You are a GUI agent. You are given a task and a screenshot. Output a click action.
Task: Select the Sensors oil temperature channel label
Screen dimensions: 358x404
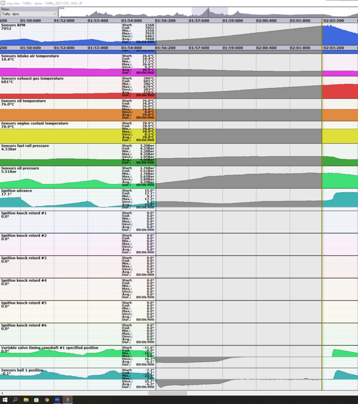24,101
